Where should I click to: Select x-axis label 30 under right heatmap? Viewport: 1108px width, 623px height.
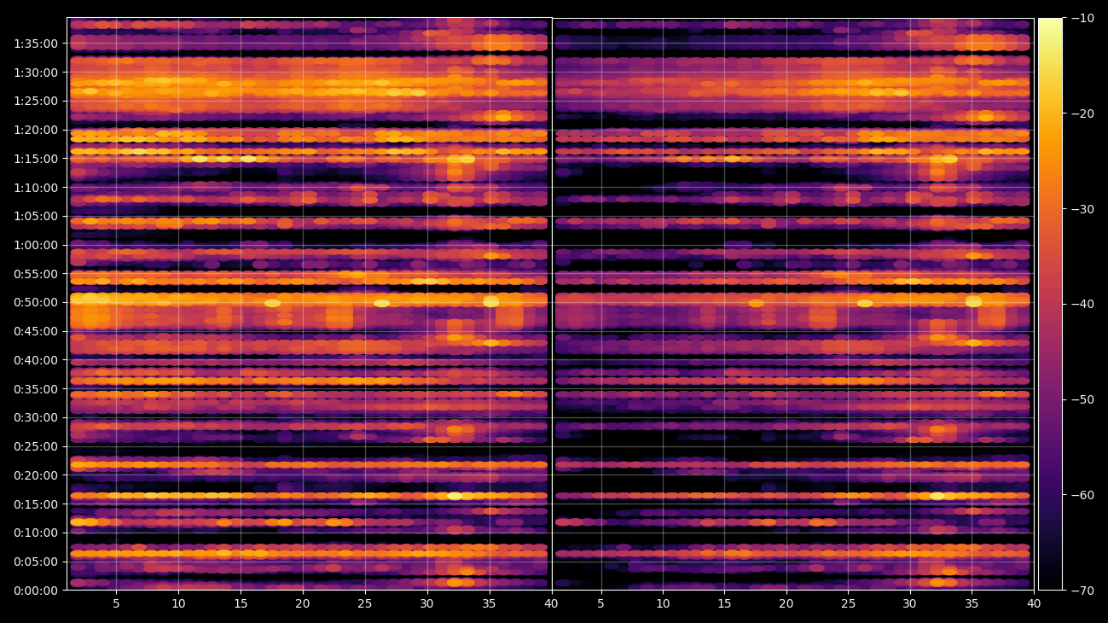(x=910, y=604)
